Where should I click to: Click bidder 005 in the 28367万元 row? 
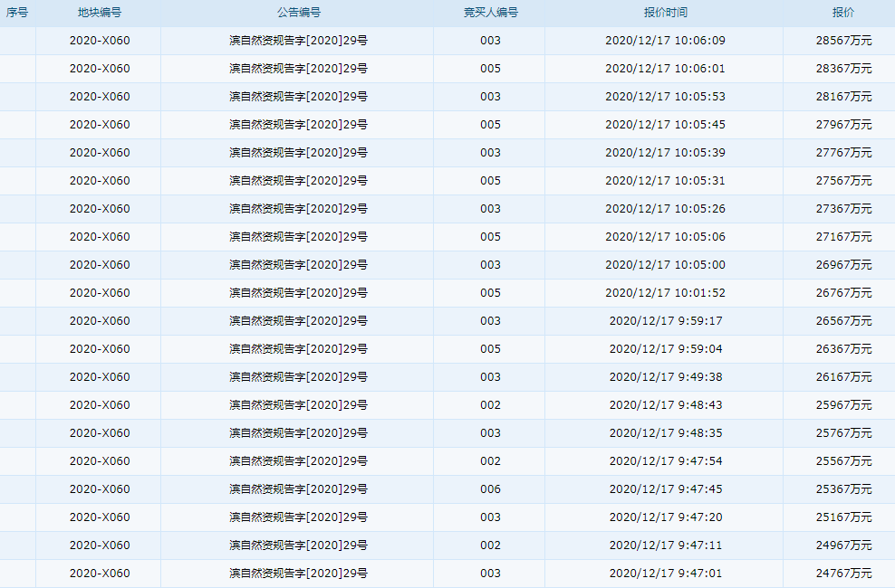(x=490, y=69)
